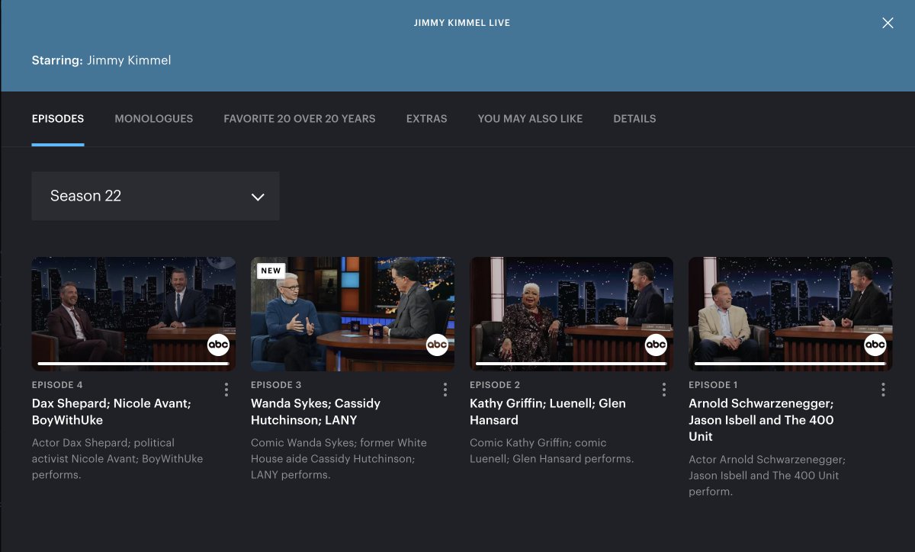Screen dimensions: 915x552
Task: Play the Wanda Sykes episode thumbnail
Action: click(x=352, y=314)
